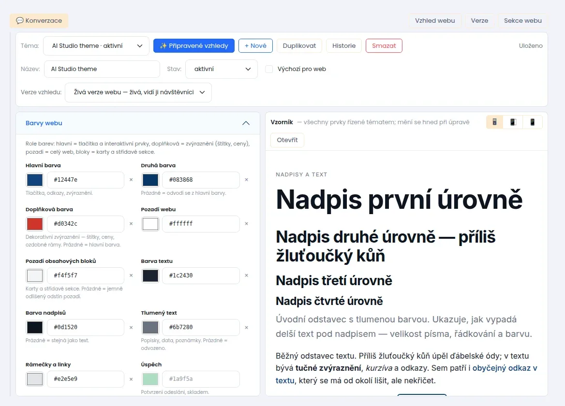
Task: Collapse the Barvy webu section chevron
Action: [x=246, y=123]
